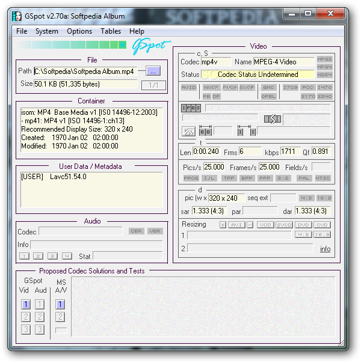Click the 1/1 file counter button
The width and height of the screenshot is (361, 363).
pyautogui.click(x=153, y=85)
